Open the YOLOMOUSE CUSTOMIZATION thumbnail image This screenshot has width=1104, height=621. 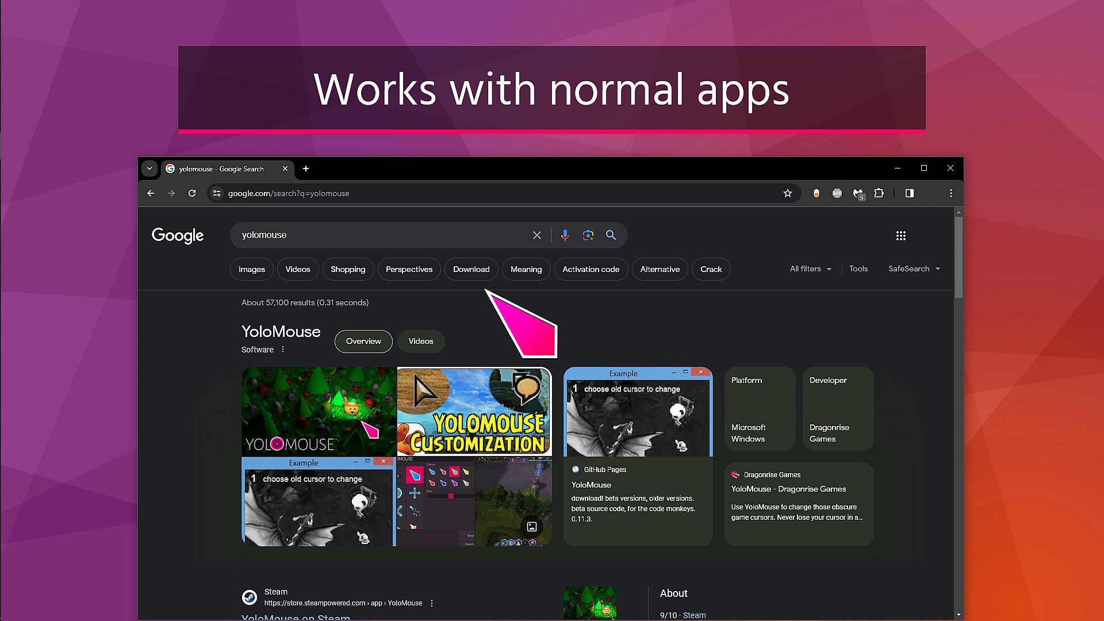[474, 411]
